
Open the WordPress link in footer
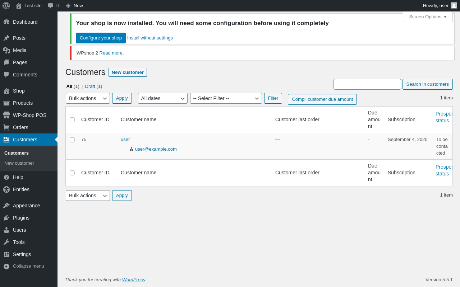133,279
